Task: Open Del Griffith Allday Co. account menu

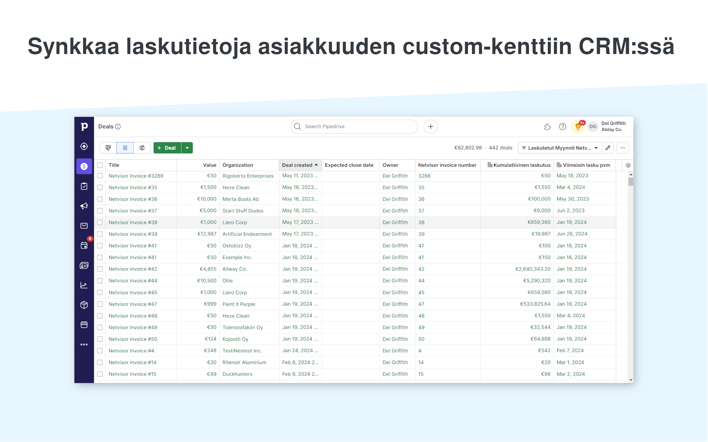Action: pyautogui.click(x=613, y=126)
